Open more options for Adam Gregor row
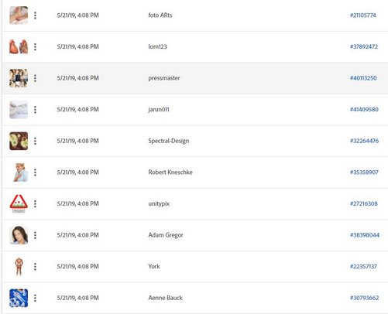Screen dimensions: 388x314 click(x=35, y=235)
